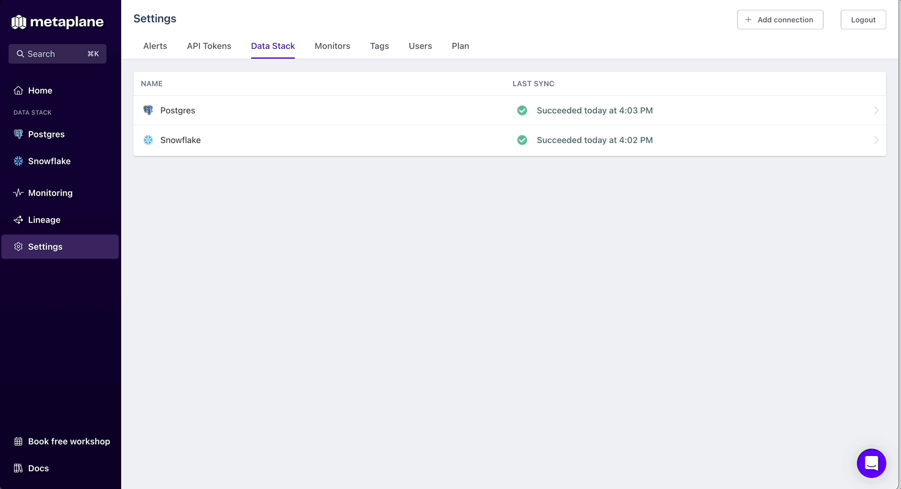
Task: Switch to the Monitors tab
Action: (332, 46)
